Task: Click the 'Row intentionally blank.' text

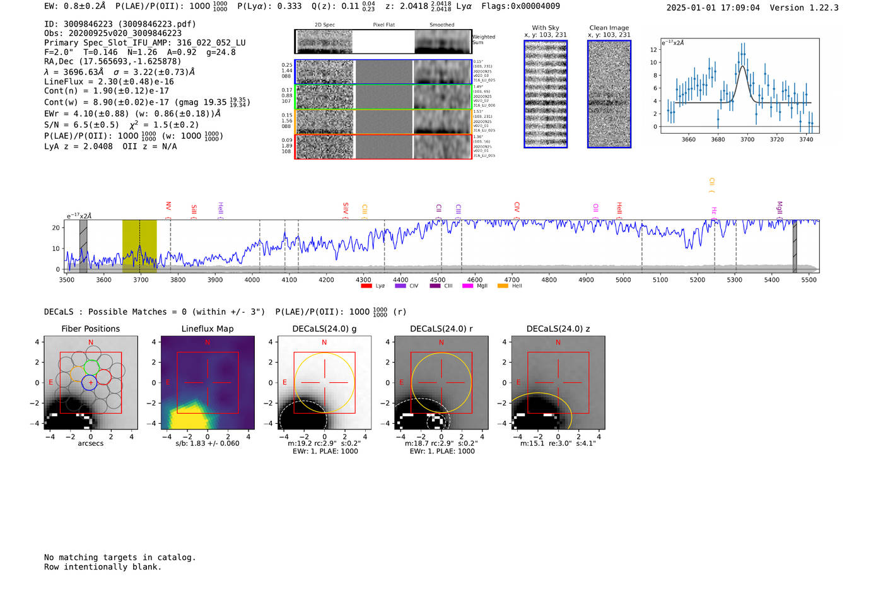Action: click(103, 567)
